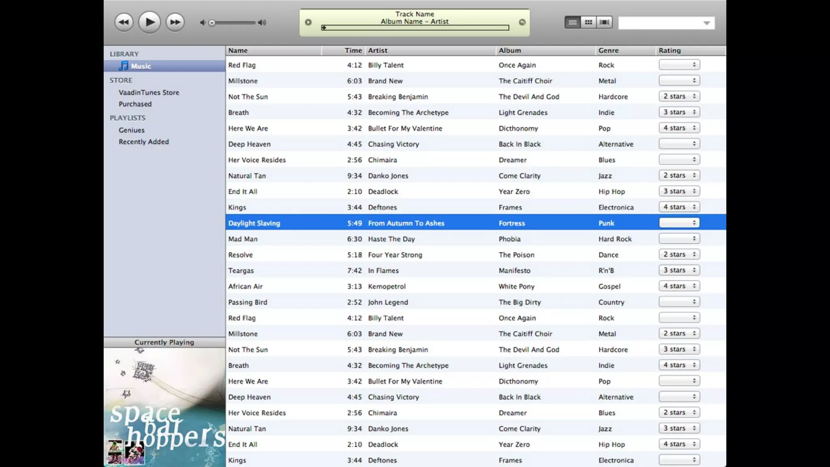Click the currently playing album artwork
The width and height of the screenshot is (830, 467).
[164, 407]
